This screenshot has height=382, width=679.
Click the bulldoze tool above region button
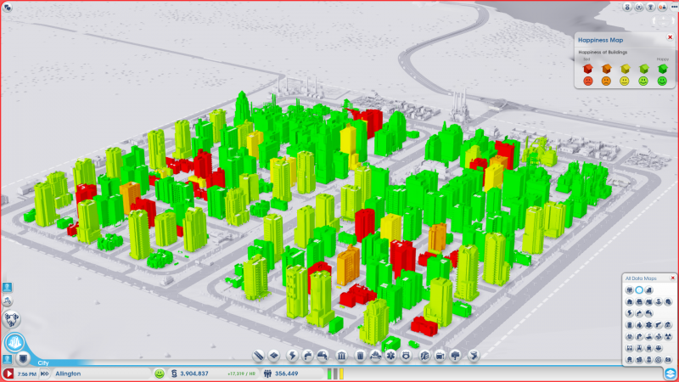pyautogui.click(x=8, y=301)
